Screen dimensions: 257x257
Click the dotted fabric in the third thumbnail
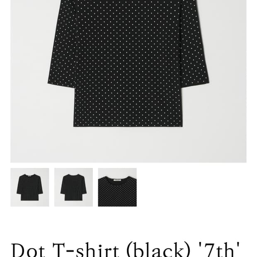coord(117,195)
